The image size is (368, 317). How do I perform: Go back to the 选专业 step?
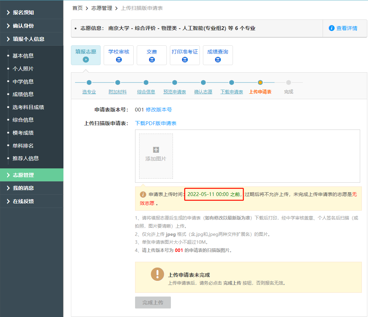click(89, 92)
